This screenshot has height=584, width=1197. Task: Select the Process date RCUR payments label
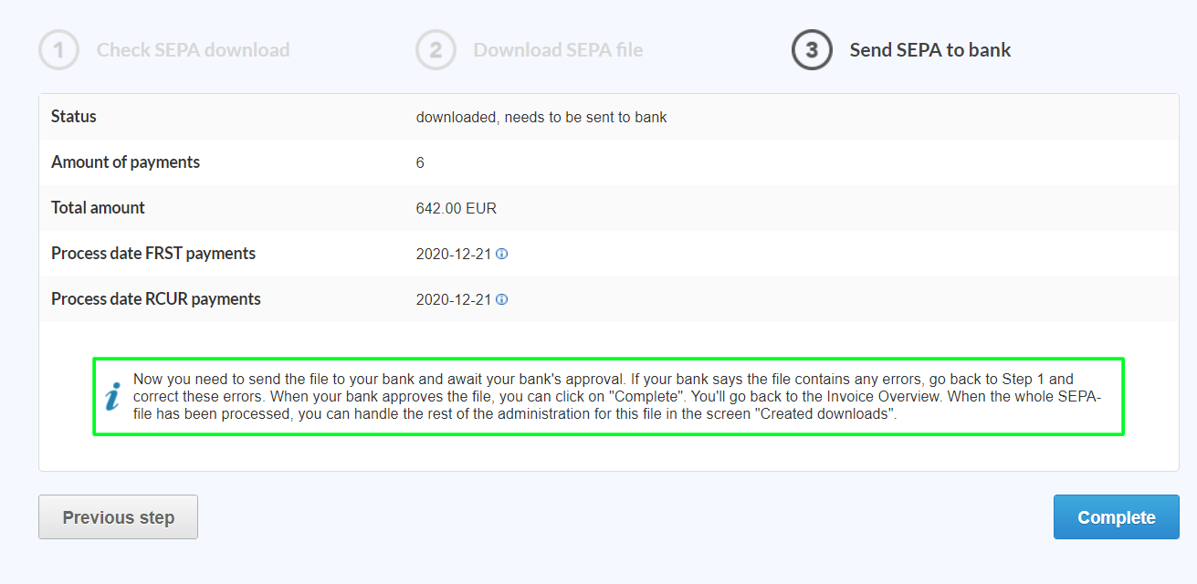pyautogui.click(x=155, y=298)
